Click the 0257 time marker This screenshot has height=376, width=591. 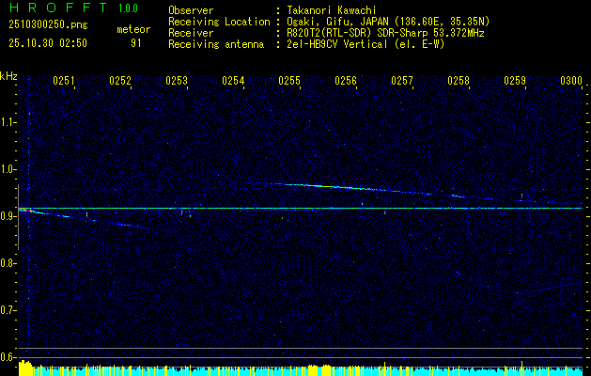[x=402, y=82]
